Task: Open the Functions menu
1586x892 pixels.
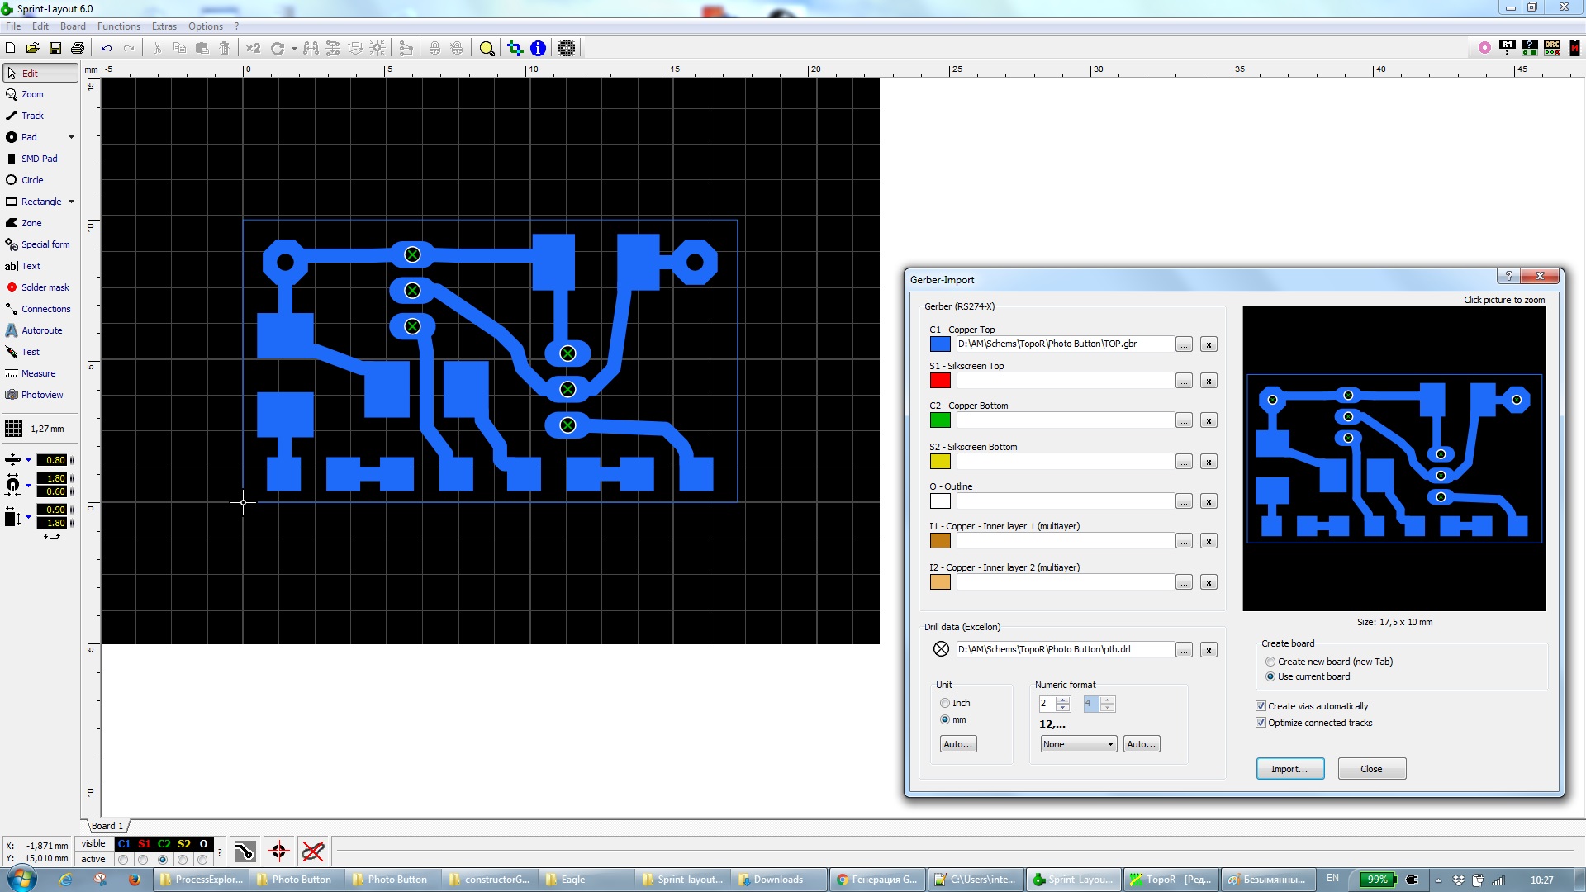Action: tap(118, 26)
